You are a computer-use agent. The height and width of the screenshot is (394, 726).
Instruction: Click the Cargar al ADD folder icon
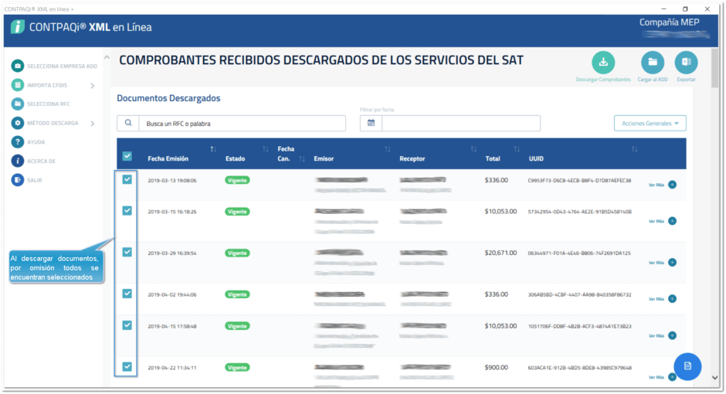(x=653, y=63)
